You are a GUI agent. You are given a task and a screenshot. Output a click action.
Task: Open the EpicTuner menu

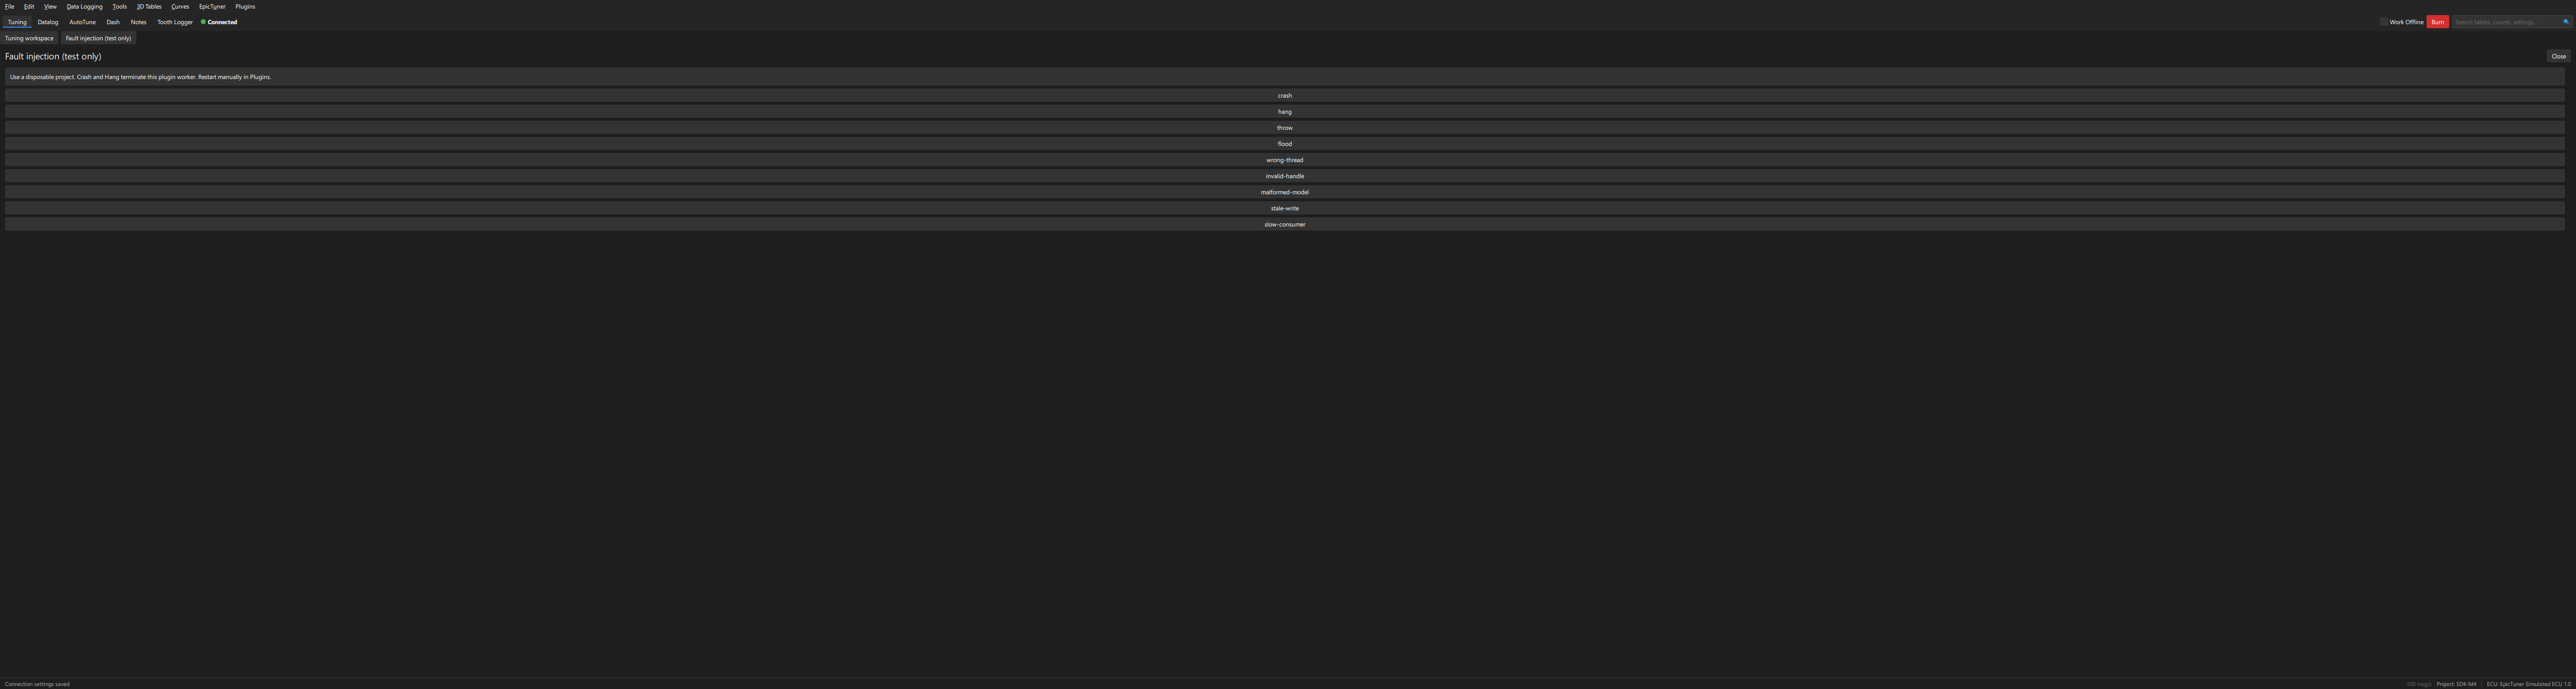212,6
